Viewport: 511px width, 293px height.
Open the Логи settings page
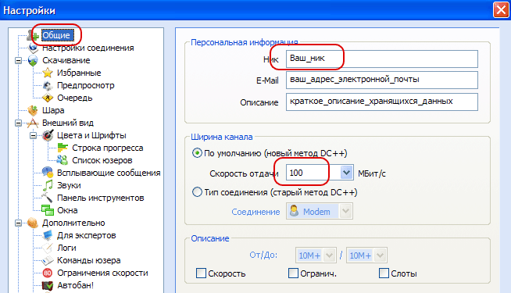[x=67, y=248]
